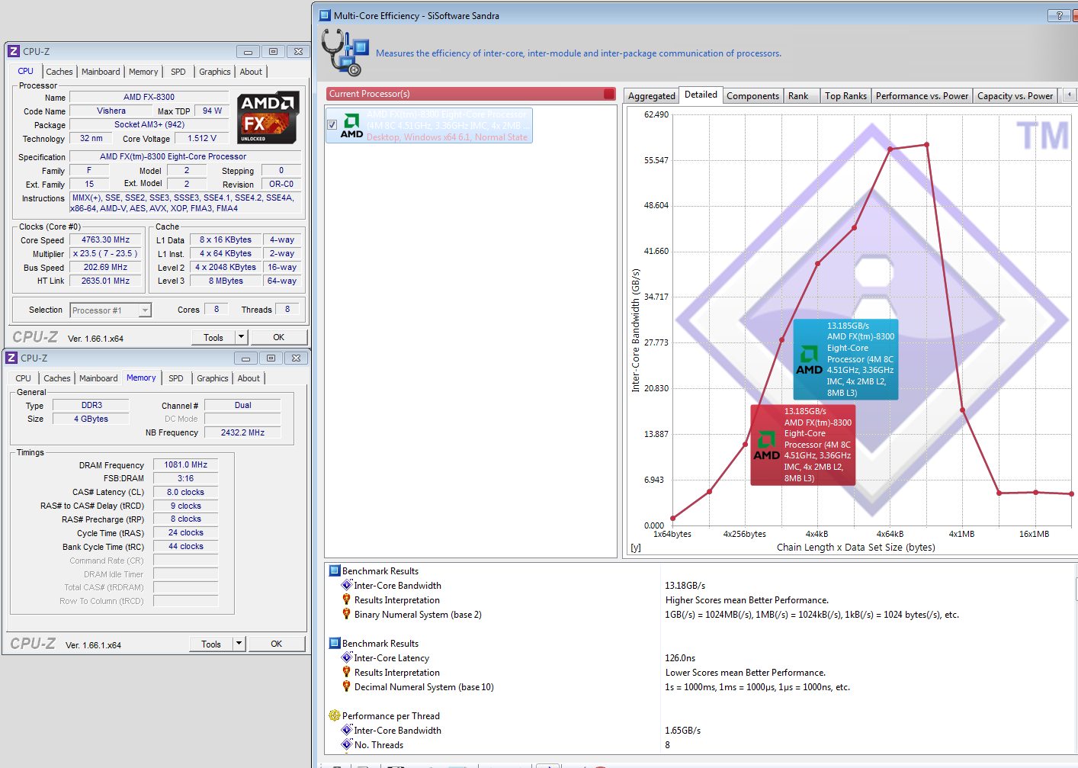Image resolution: width=1078 pixels, height=768 pixels.
Task: Click the blue icon of the first Benchmark Results heading
Action: point(334,570)
